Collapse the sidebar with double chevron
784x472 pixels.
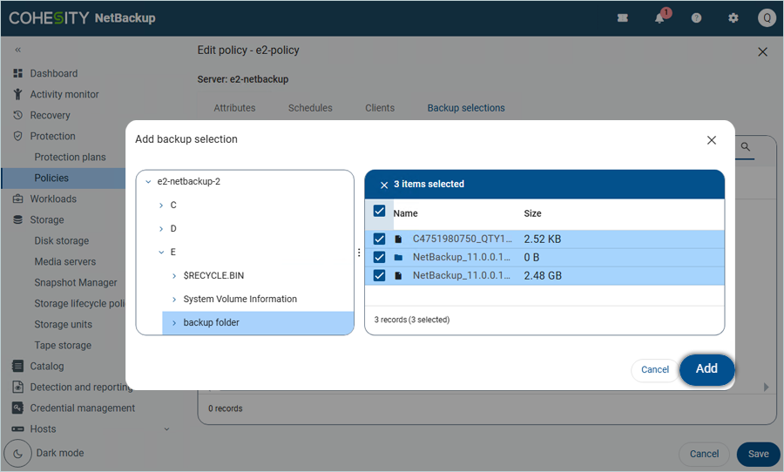tap(17, 51)
